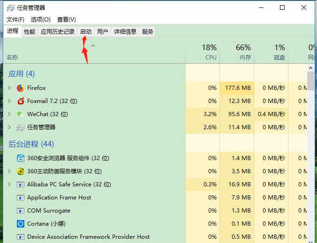Select the Application Frame Host row name

[x=59, y=198]
